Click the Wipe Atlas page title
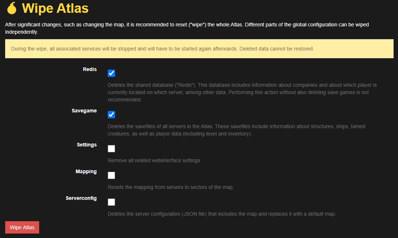 55,8
